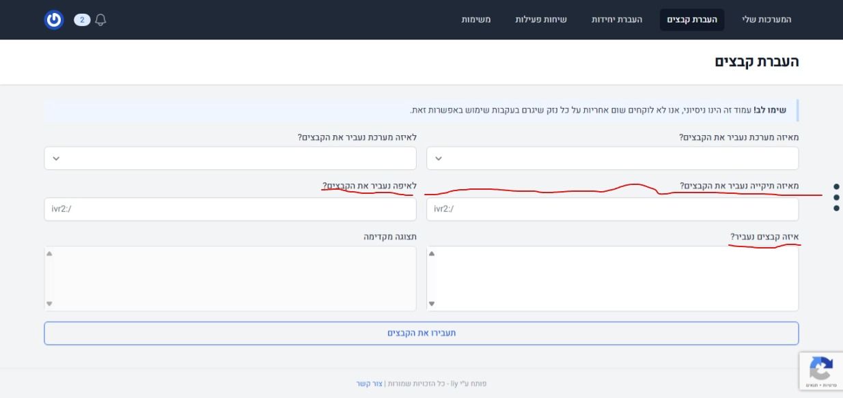Click the label מאיזה מערכת נעביר את הקבצים?
This screenshot has width=843, height=398.
[x=738, y=137]
